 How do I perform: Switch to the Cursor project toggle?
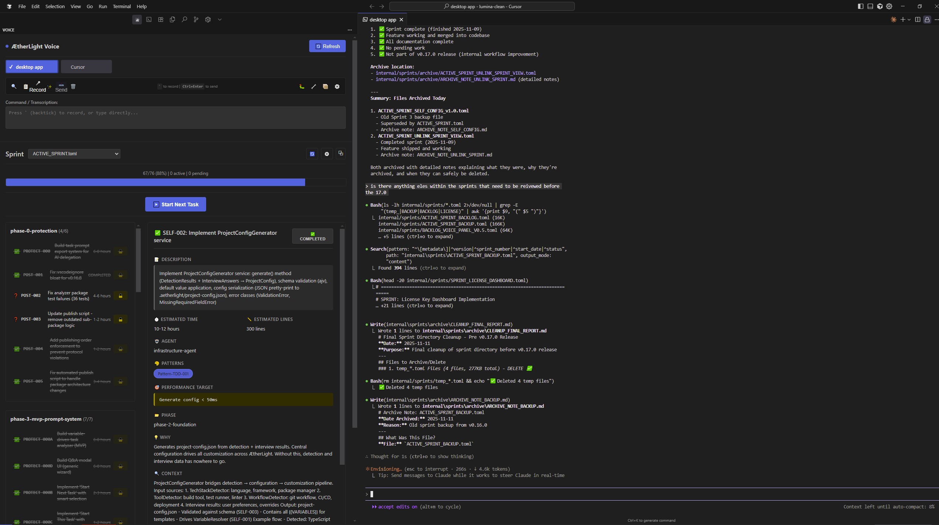(x=86, y=67)
